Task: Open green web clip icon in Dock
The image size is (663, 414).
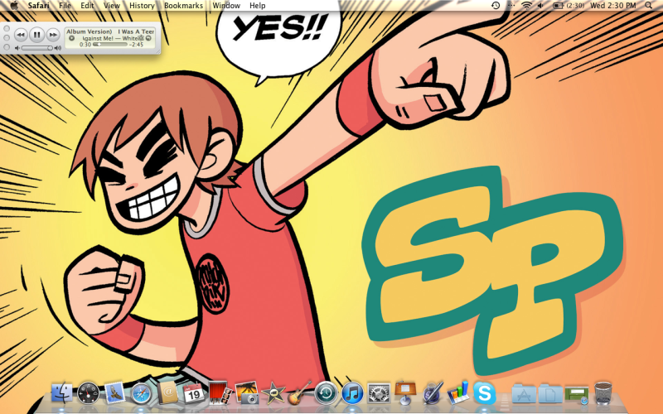Action: click(577, 395)
